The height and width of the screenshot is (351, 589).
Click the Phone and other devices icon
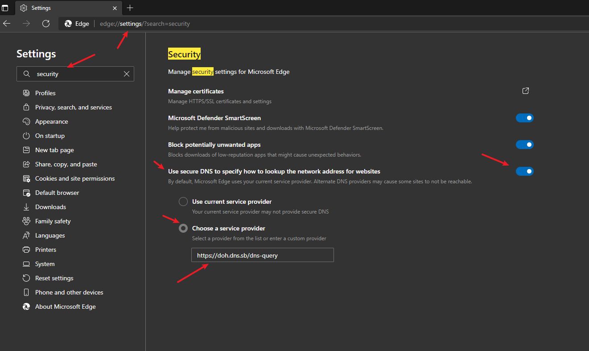pyautogui.click(x=26, y=292)
